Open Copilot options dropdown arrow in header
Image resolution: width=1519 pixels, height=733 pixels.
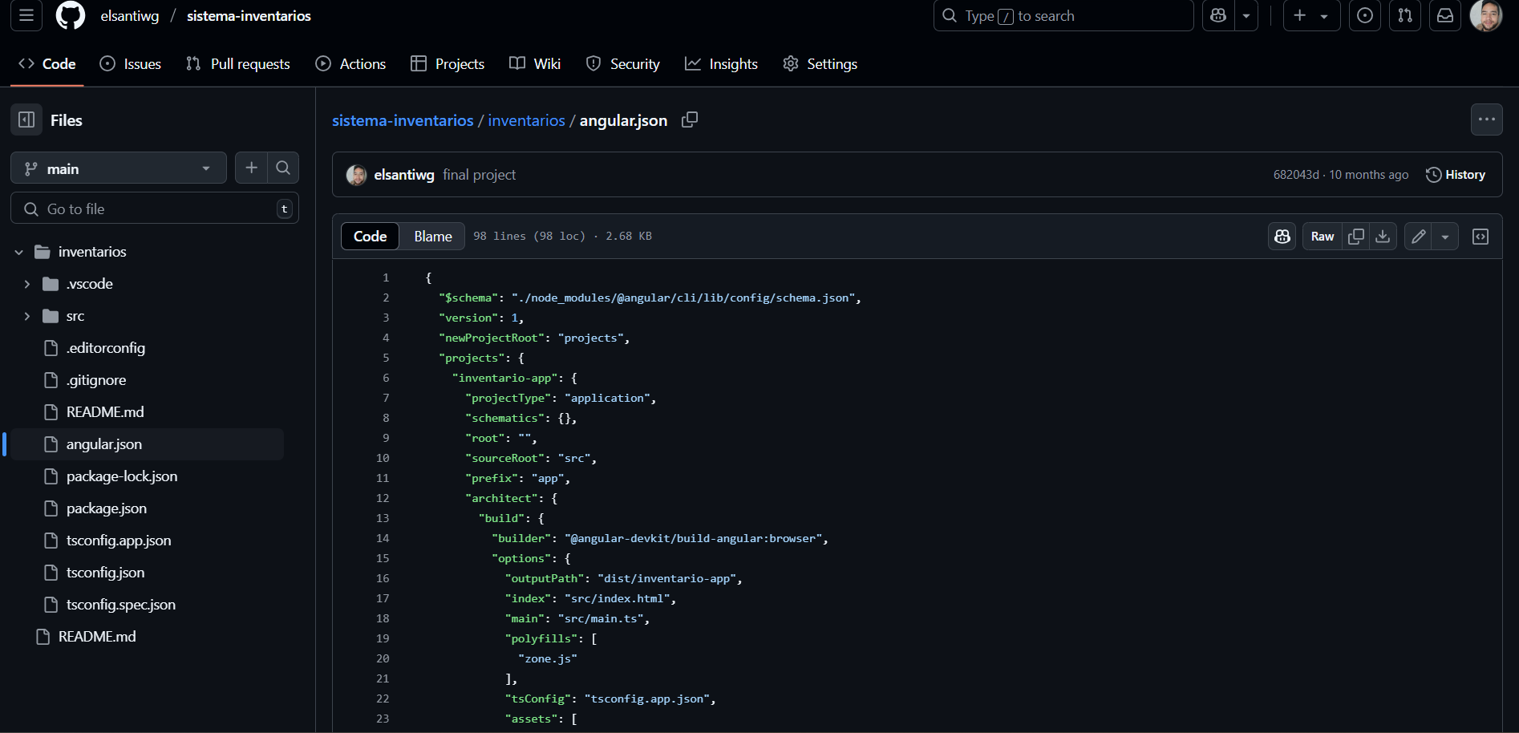(x=1246, y=16)
